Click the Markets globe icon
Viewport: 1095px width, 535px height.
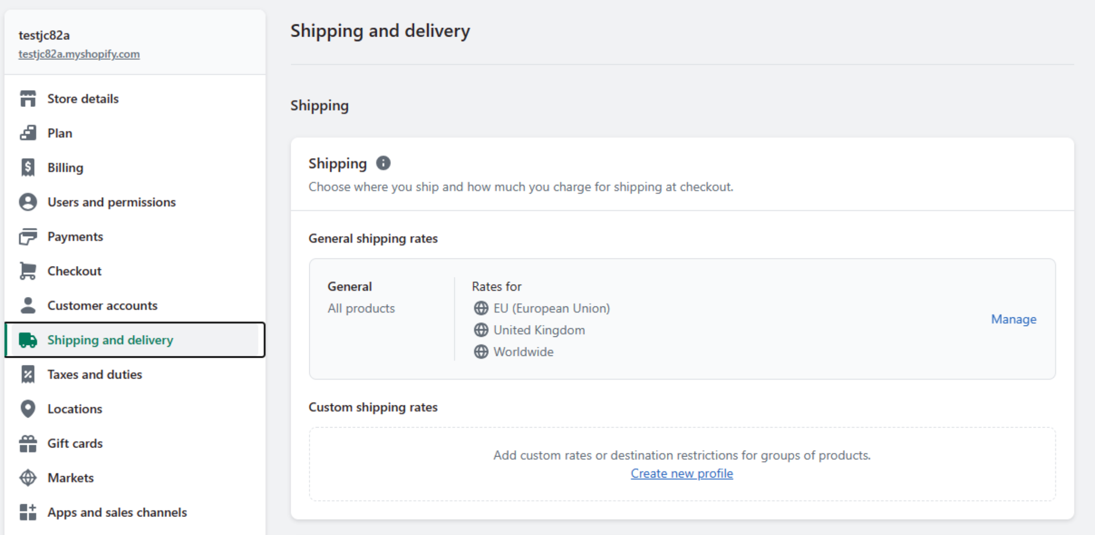(x=28, y=478)
